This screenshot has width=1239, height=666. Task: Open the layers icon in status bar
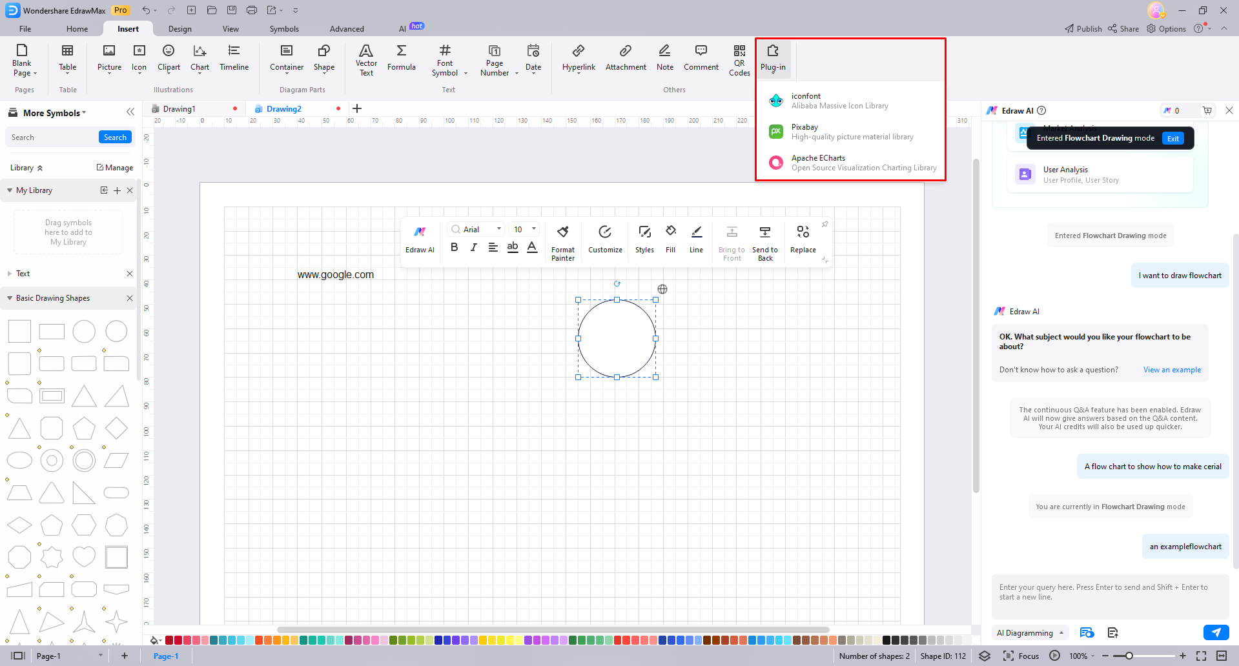coord(985,656)
